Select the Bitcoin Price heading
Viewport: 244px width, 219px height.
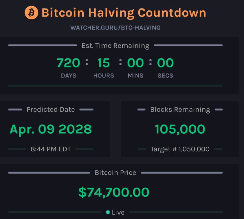115,173
